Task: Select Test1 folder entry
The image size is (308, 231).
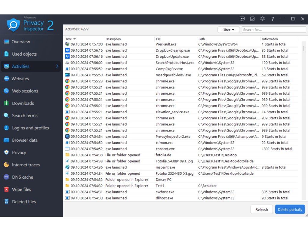Action: coord(182,186)
